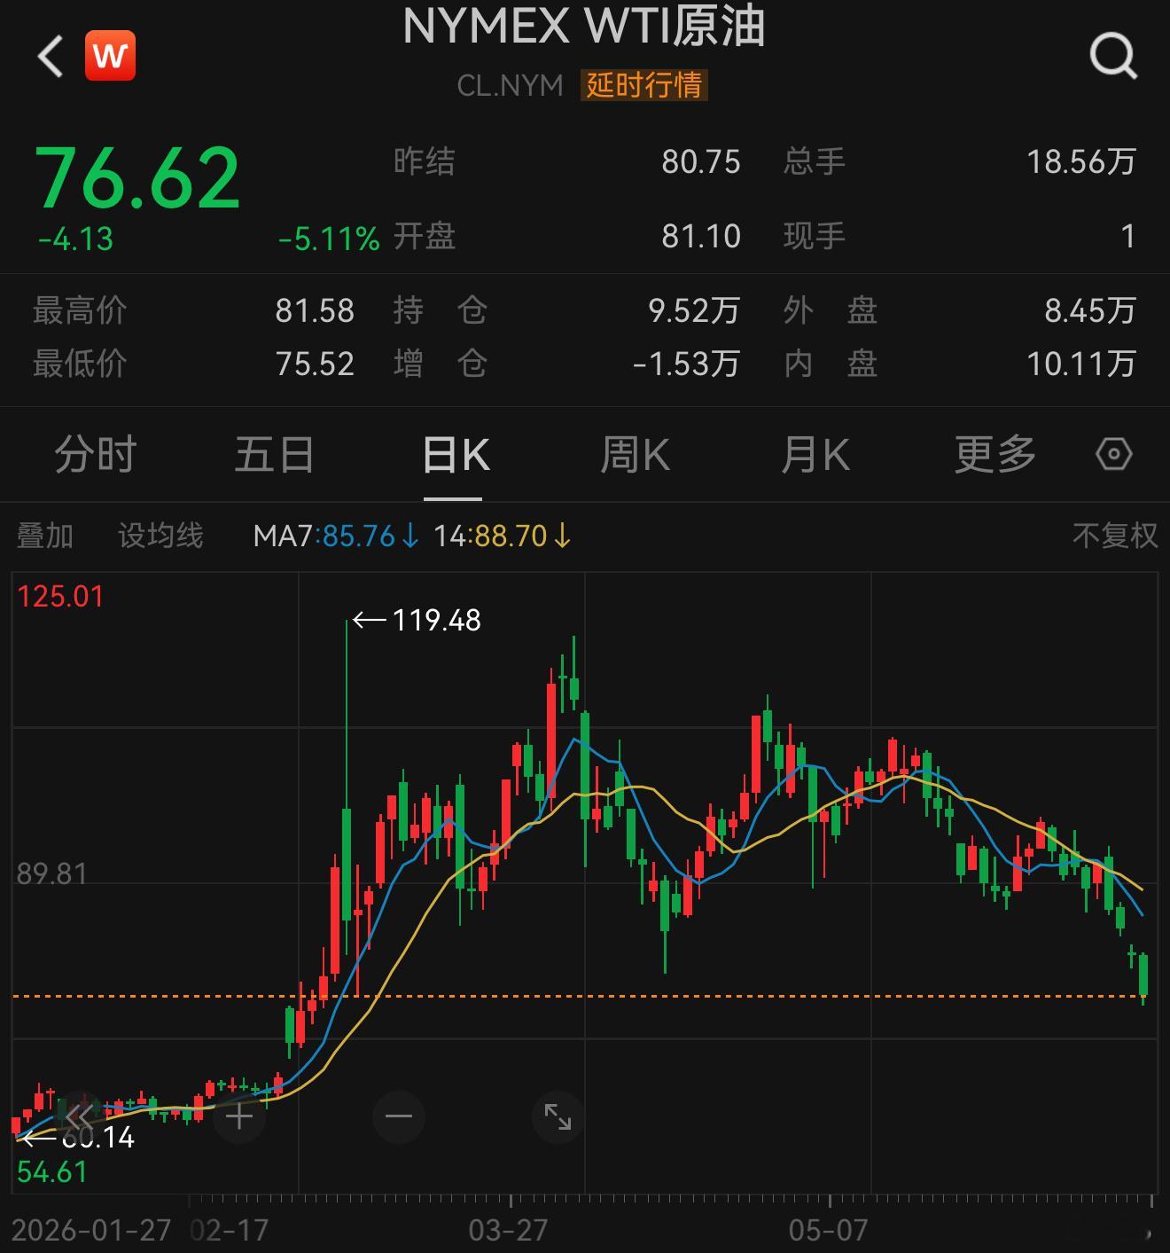Image resolution: width=1170 pixels, height=1253 pixels.
Task: Tap the 03-27 date axis label
Action: (508, 1230)
